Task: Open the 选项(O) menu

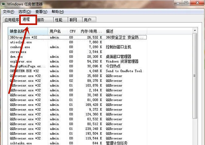Action: coord(24,12)
